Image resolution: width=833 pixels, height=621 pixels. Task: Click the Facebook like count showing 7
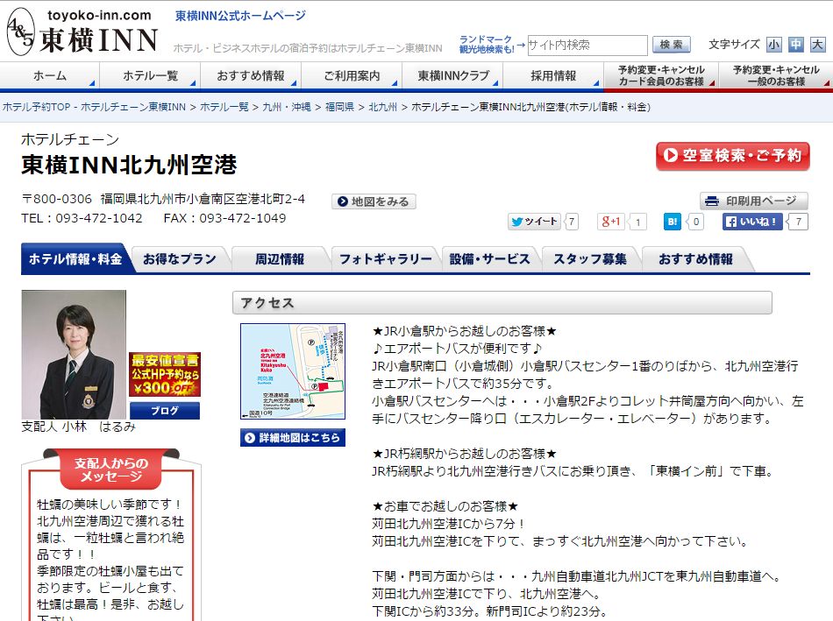(798, 222)
